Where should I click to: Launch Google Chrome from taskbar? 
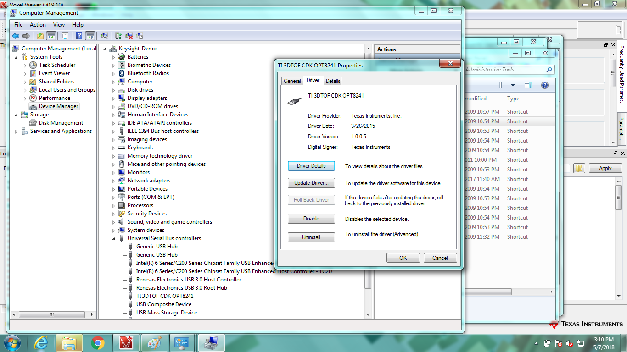(97, 343)
